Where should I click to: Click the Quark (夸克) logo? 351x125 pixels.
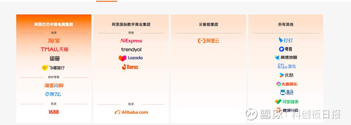point(286,49)
